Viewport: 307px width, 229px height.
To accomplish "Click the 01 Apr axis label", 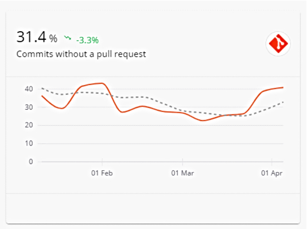I will (x=271, y=173).
